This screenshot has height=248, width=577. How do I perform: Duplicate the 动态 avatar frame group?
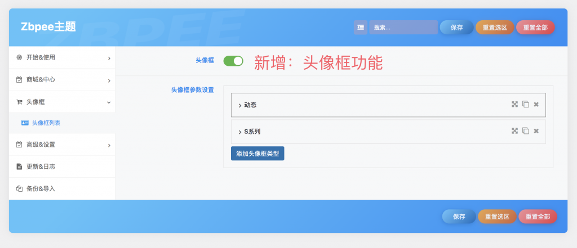(x=525, y=105)
